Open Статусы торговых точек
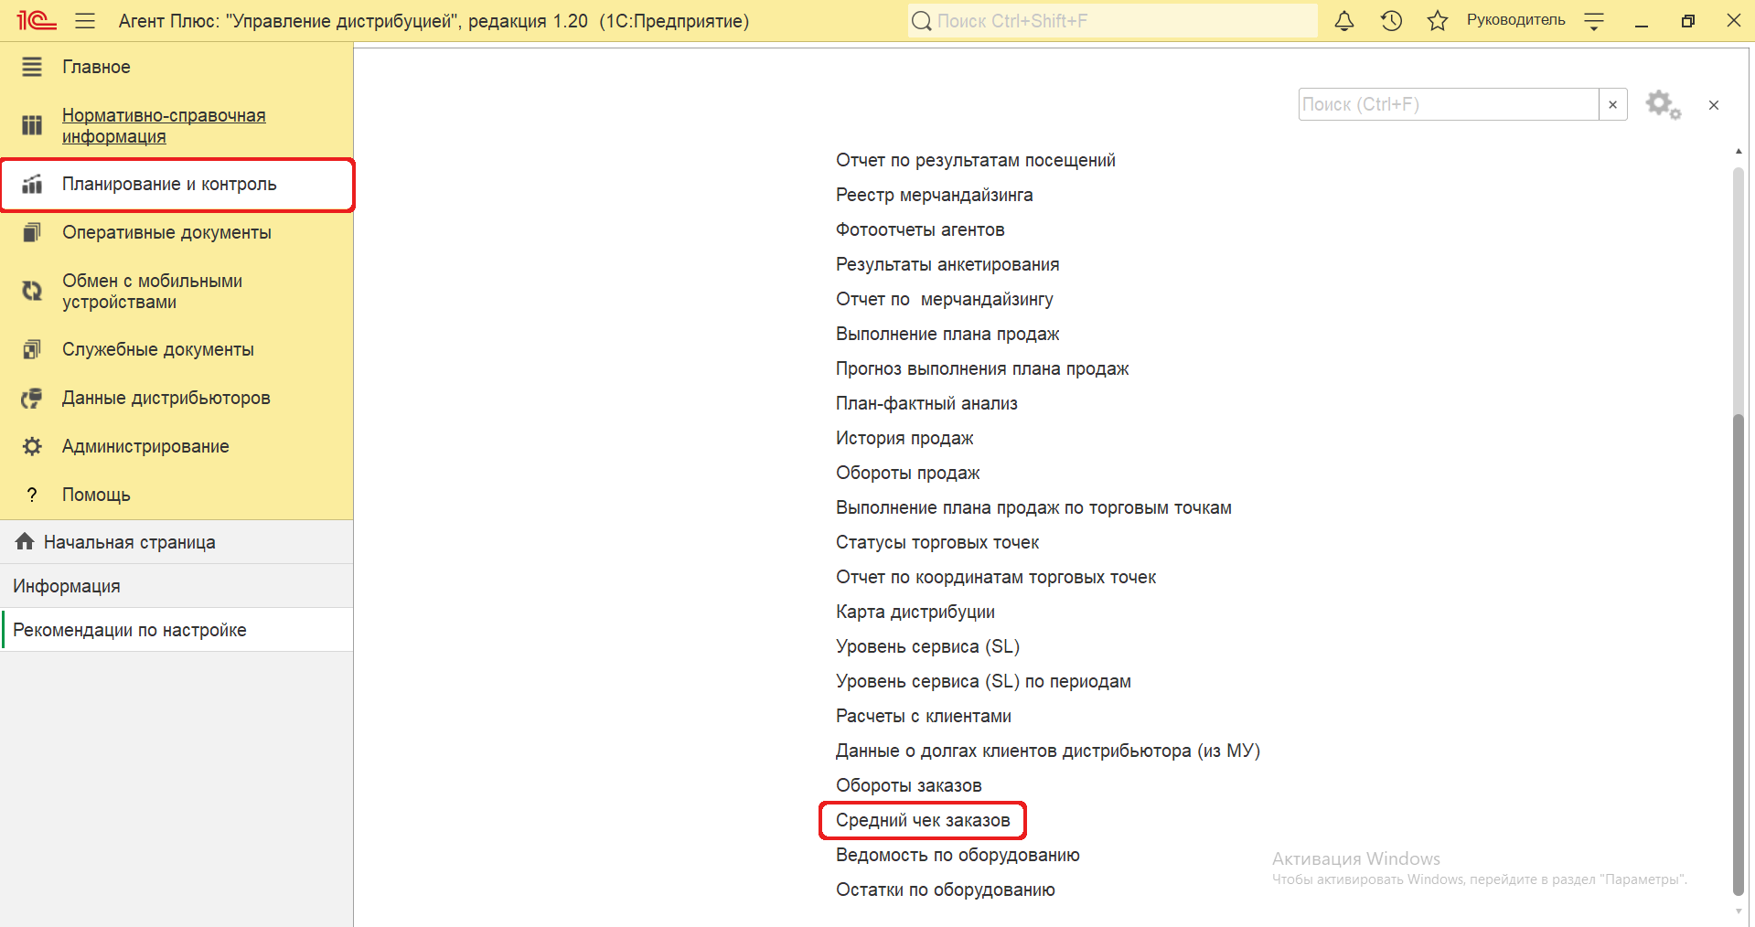The height and width of the screenshot is (927, 1755). click(937, 542)
